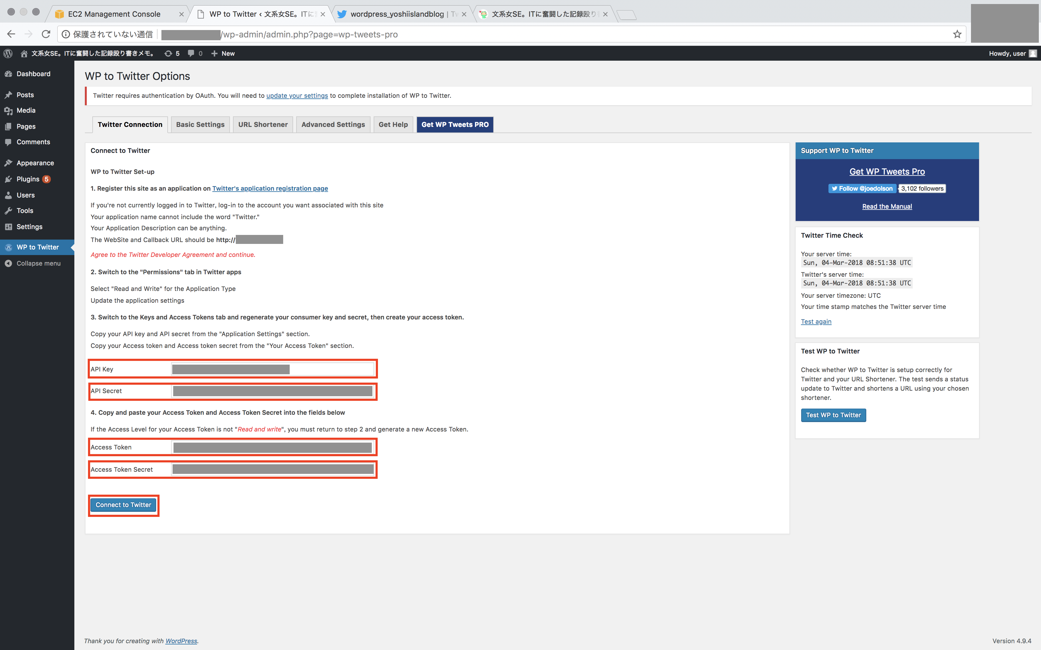Open WP to Twitter sidebar item
The height and width of the screenshot is (650, 1041).
[x=37, y=247]
